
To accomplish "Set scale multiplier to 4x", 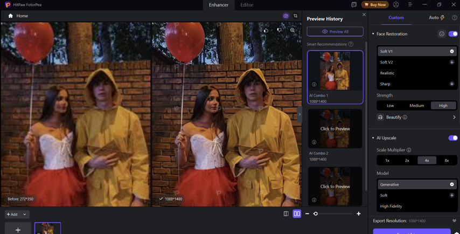I will 427,161.
